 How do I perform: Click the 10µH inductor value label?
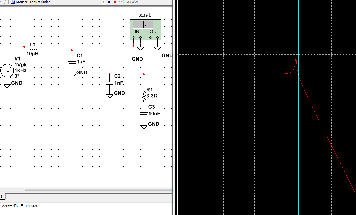point(32,54)
